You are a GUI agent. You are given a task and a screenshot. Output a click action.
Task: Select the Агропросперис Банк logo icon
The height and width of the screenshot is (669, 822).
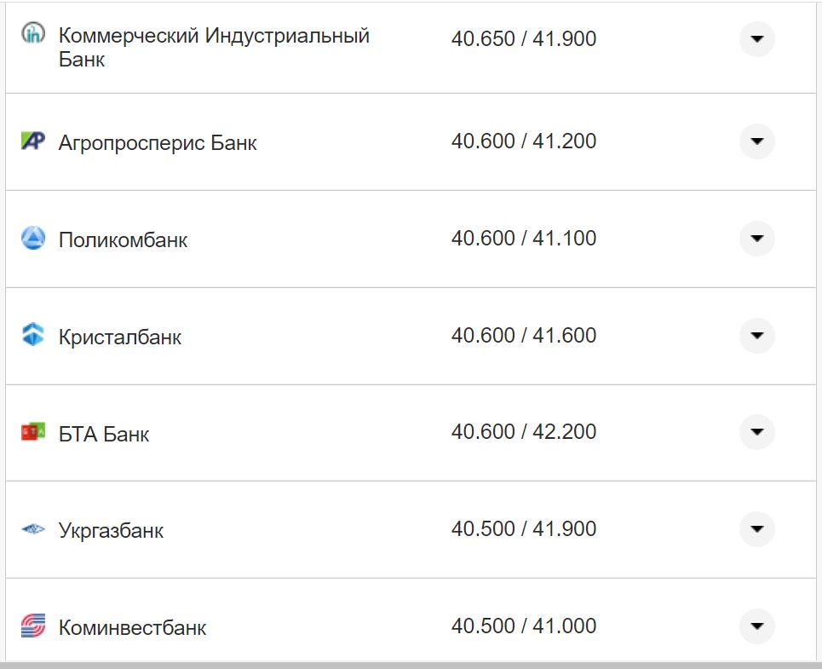point(32,141)
